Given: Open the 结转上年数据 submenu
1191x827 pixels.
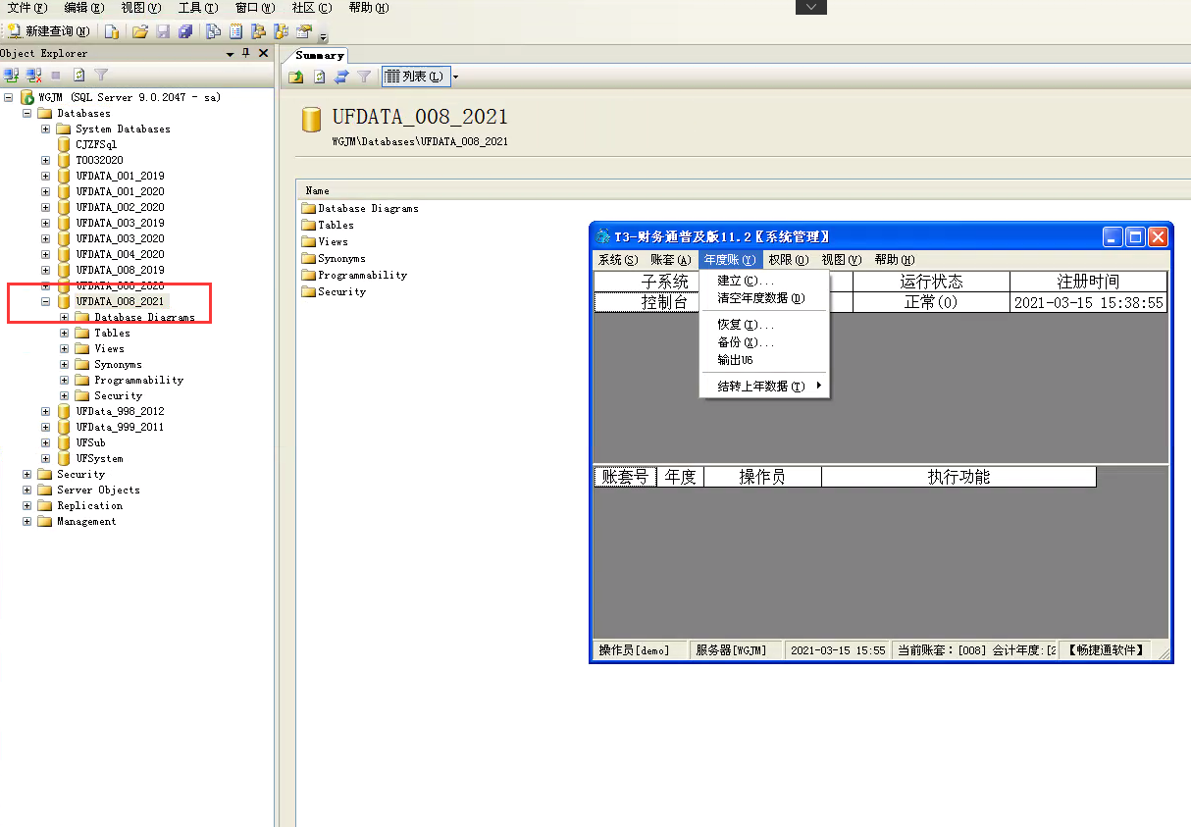Looking at the screenshot, I should pos(765,387).
